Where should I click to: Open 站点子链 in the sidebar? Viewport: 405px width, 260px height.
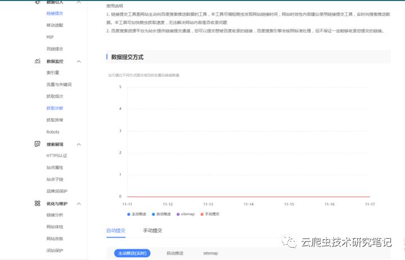(x=55, y=180)
